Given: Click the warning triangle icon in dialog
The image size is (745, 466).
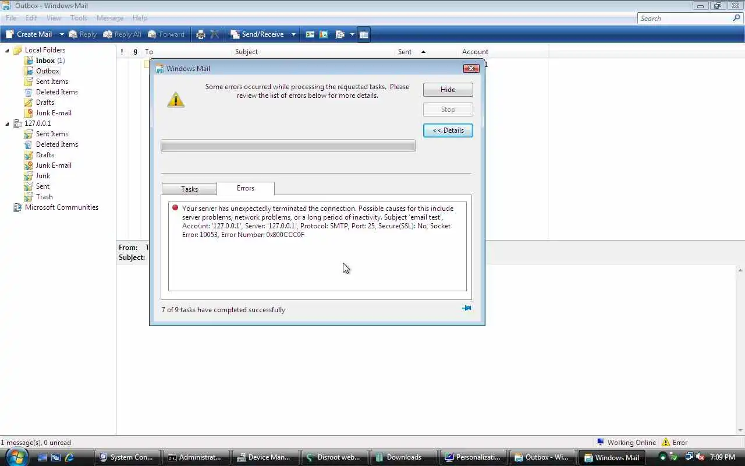Looking at the screenshot, I should pos(176,100).
